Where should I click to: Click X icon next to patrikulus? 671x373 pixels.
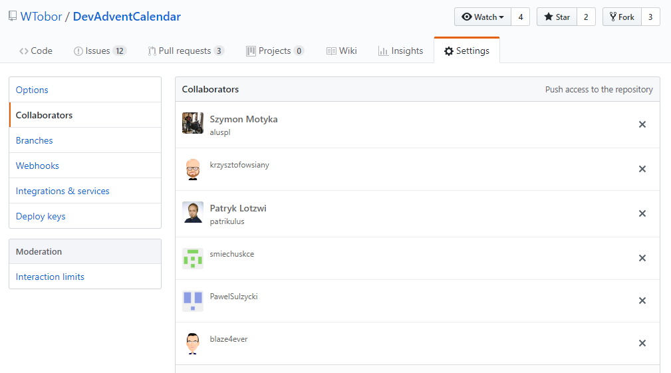pyautogui.click(x=642, y=213)
